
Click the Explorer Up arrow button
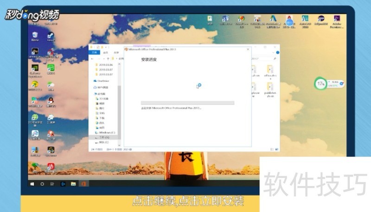[108, 58]
